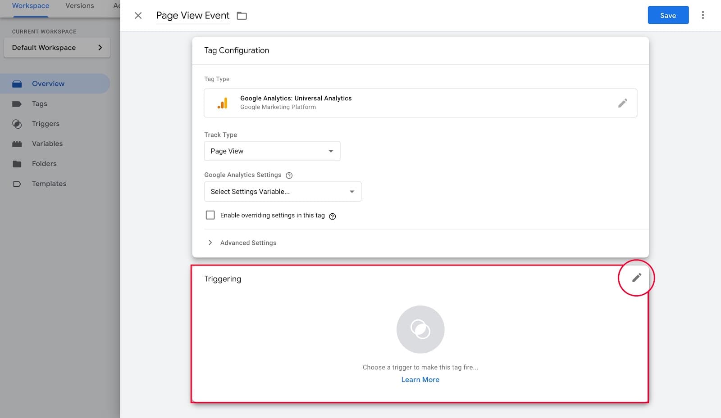Open Default Workspace selector

[x=57, y=48]
